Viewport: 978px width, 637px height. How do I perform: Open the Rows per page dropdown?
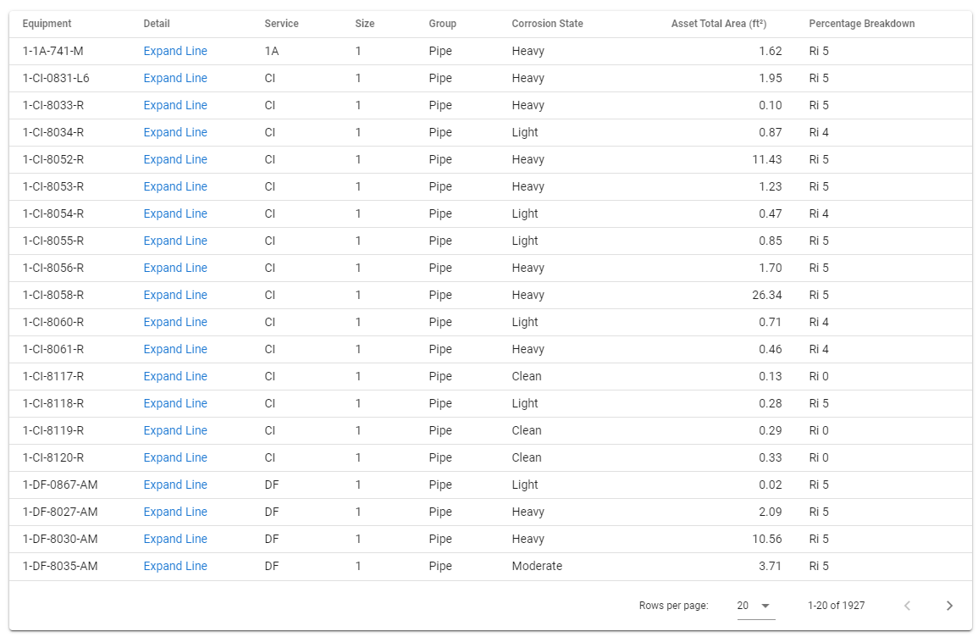point(754,606)
